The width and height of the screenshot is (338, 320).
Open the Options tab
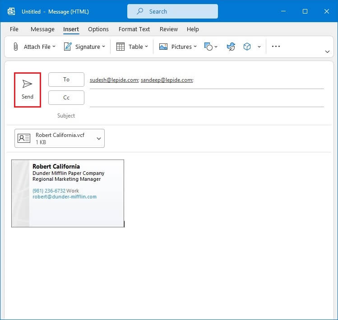tap(98, 29)
